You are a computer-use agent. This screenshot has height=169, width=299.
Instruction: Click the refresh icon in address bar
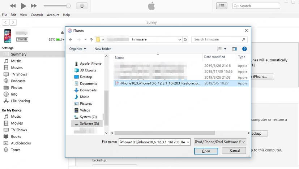(185, 39)
